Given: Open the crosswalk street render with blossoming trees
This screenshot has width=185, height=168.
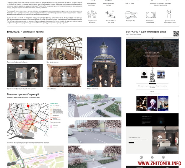Looking at the screenshot, I should click(95, 106).
